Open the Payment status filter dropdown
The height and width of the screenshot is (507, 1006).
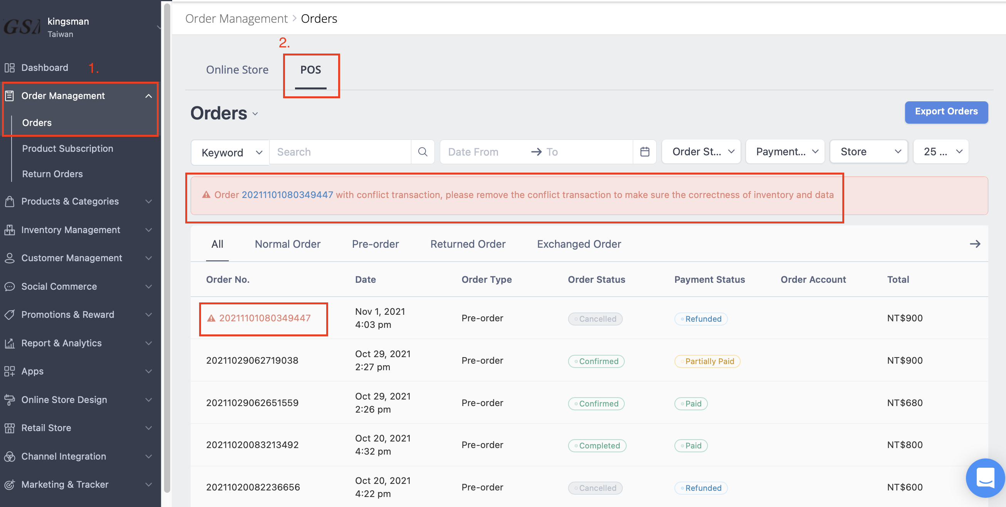(785, 151)
